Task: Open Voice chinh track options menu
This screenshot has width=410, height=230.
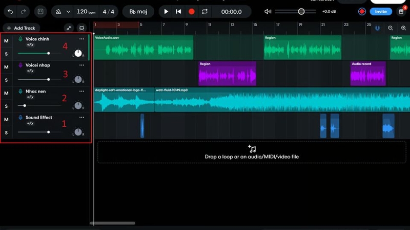Action: click(x=81, y=39)
